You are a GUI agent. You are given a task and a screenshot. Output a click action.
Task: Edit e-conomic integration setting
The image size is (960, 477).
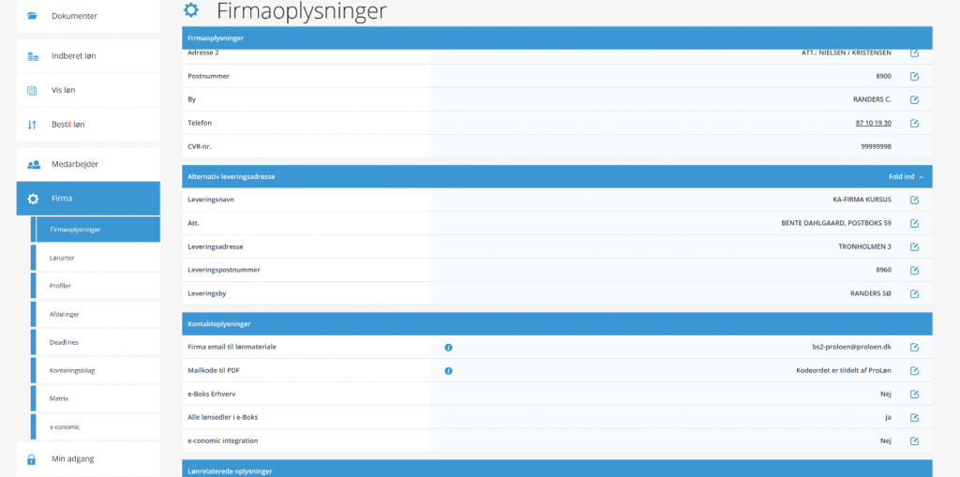point(914,440)
